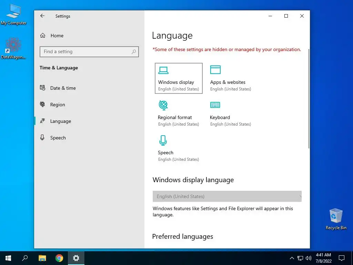The height and width of the screenshot is (265, 353).
Task: Click the 'Preferred languages' heading
Action: [x=183, y=236]
